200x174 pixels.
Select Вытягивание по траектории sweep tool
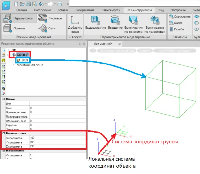[x=155, y=24]
